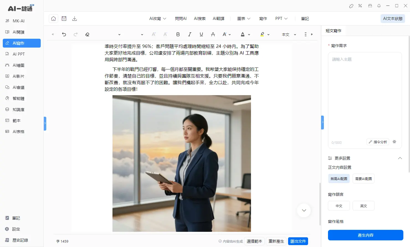Image resolution: width=410 pixels, height=247 pixels.
Task: Shift the toolbar right with the arrow
Action: click(x=312, y=34)
